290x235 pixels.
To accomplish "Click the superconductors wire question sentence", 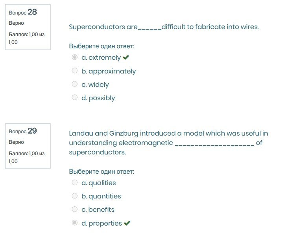I will (164, 27).
